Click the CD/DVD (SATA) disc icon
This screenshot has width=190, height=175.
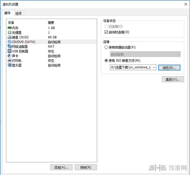9,42
